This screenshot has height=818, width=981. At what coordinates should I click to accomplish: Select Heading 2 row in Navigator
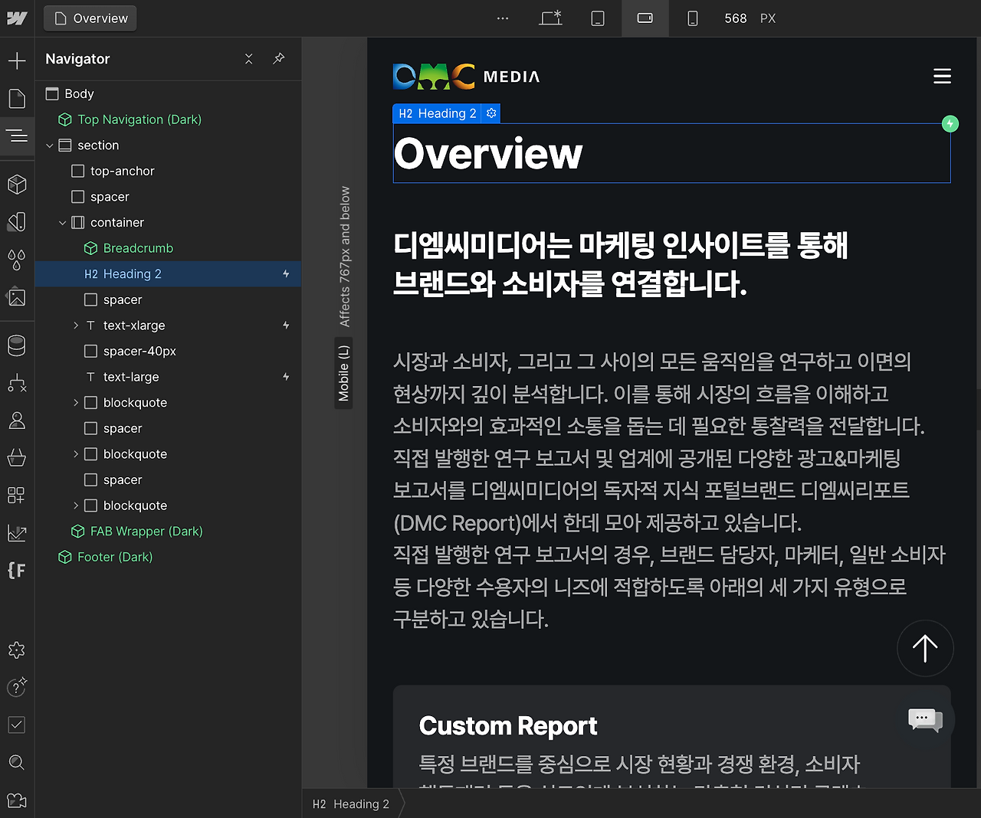[168, 274]
